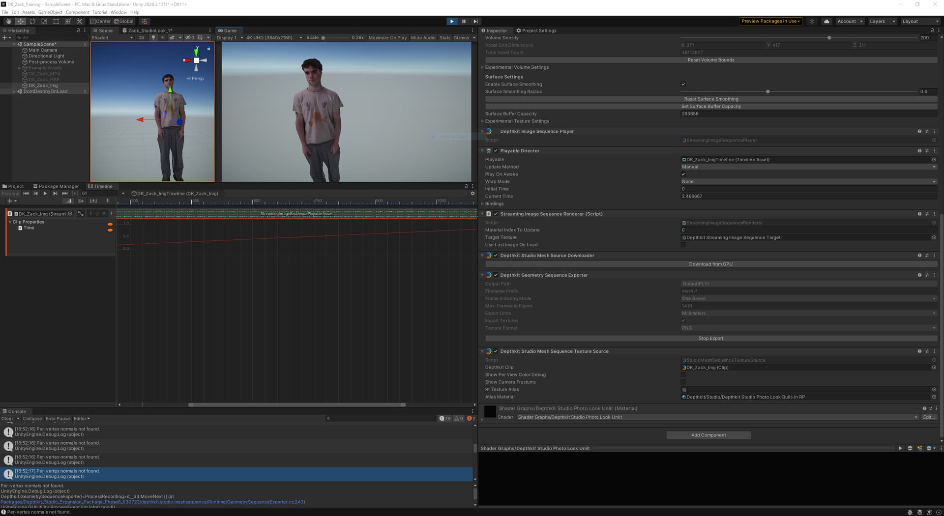Click the Add Component button
The width and height of the screenshot is (944, 516).
pyautogui.click(x=708, y=435)
